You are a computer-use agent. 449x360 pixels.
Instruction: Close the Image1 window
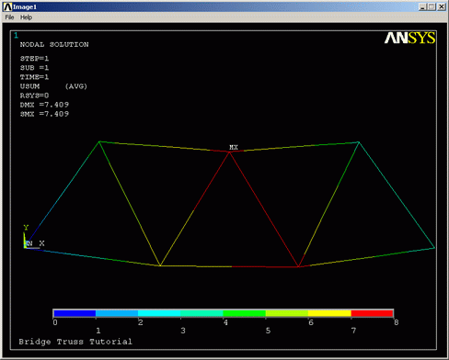coord(442,6)
